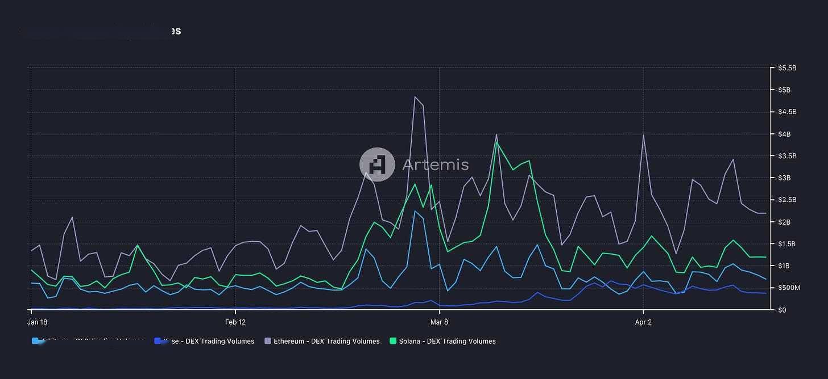Screen dimensions: 828x379
Task: Click the '$2.5B' y-axis label
Action: point(787,200)
